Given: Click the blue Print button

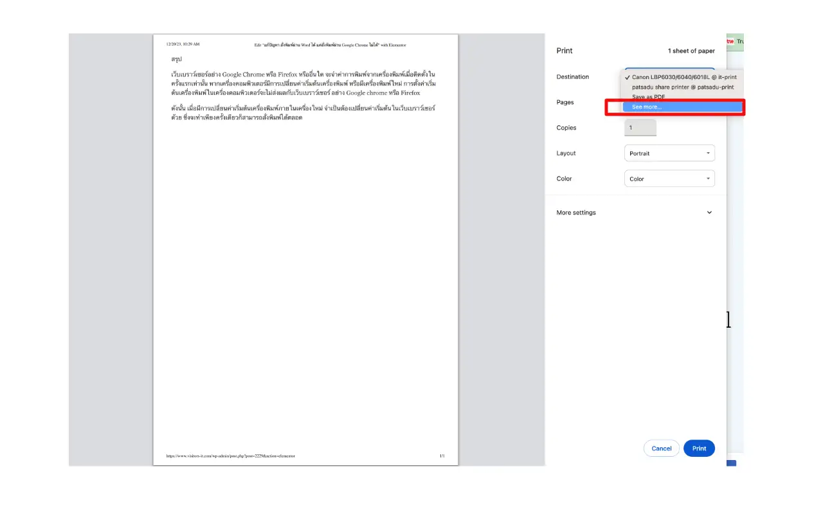Looking at the screenshot, I should pyautogui.click(x=699, y=448).
